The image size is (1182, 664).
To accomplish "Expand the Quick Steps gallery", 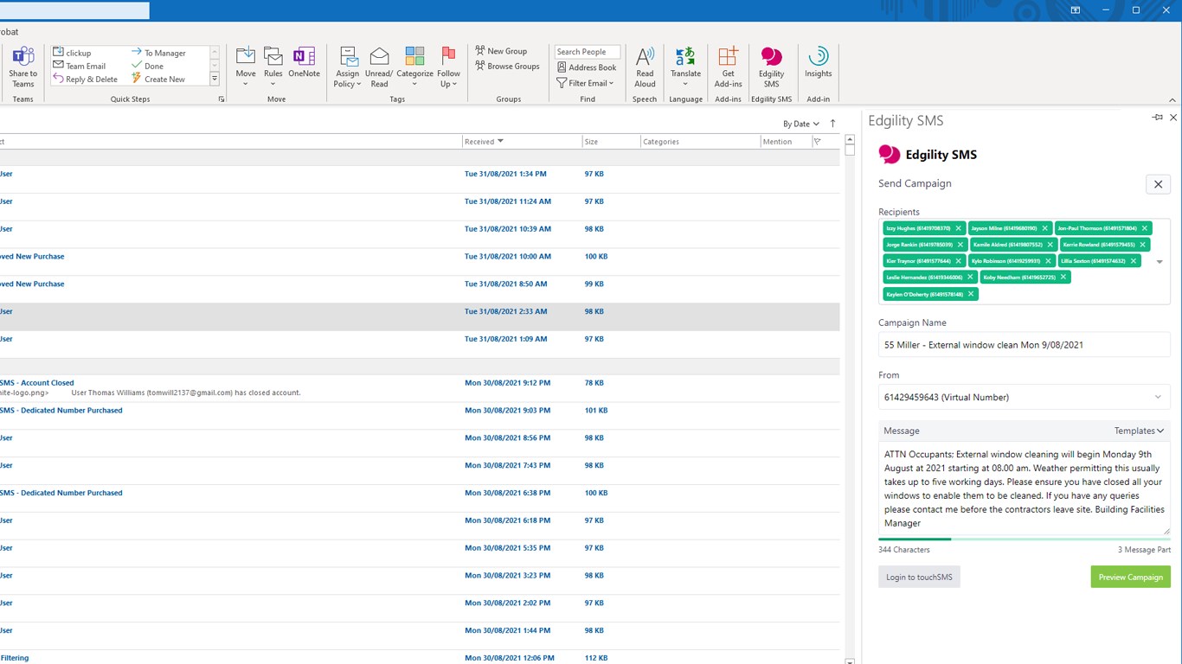I will (215, 79).
